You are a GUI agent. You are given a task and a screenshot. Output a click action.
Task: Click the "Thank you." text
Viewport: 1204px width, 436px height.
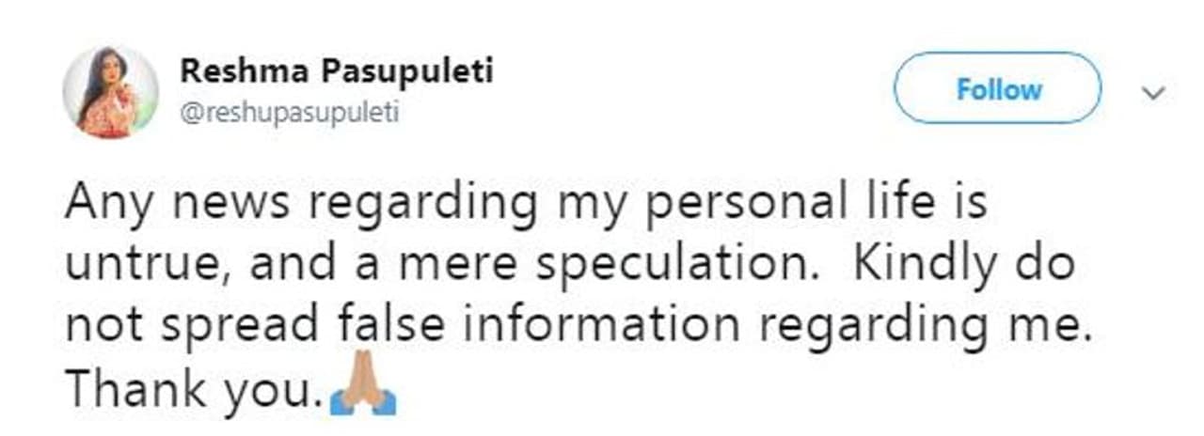coord(193,388)
